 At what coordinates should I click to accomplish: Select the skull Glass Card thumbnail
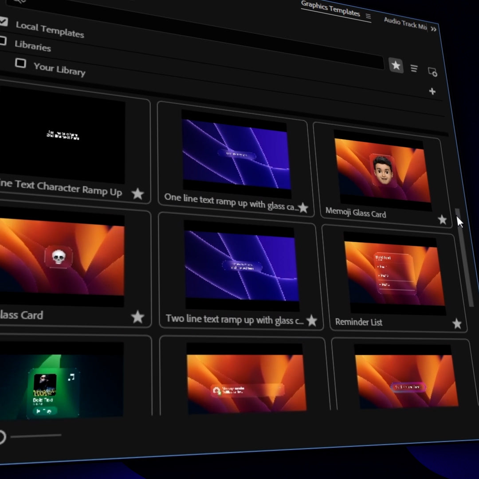(62, 257)
